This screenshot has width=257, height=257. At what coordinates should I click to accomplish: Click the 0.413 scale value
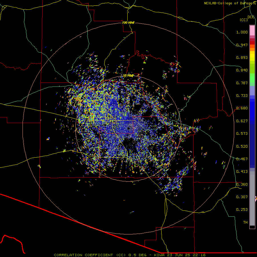pyautogui.click(x=242, y=172)
